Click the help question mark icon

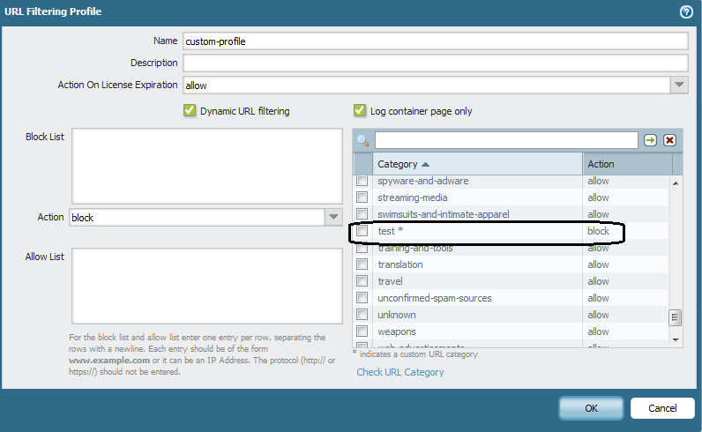click(686, 12)
